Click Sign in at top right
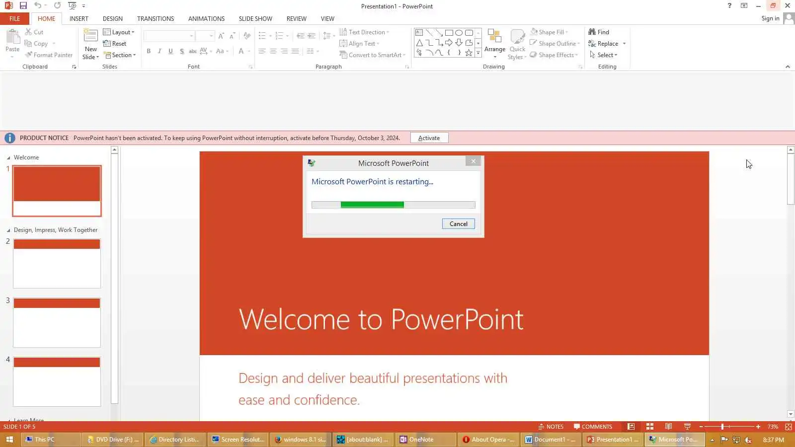Image resolution: width=795 pixels, height=447 pixels. pos(770,18)
